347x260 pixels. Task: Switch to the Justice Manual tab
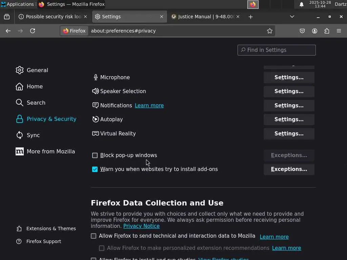[205, 17]
